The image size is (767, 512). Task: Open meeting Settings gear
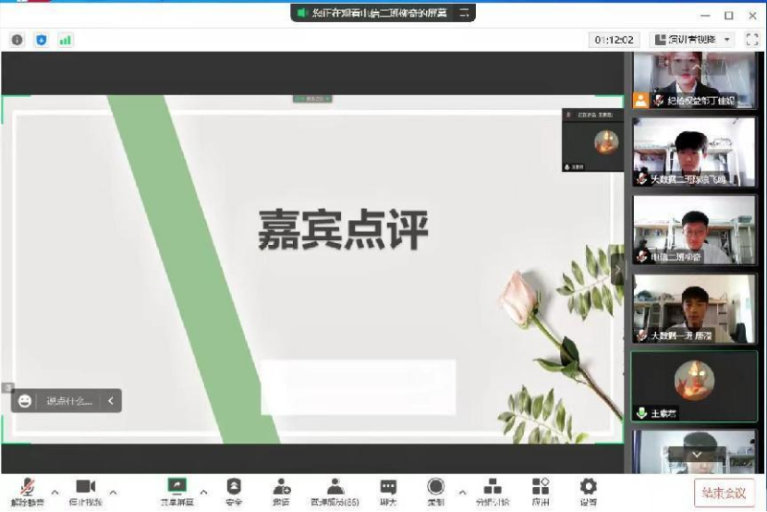click(x=588, y=490)
